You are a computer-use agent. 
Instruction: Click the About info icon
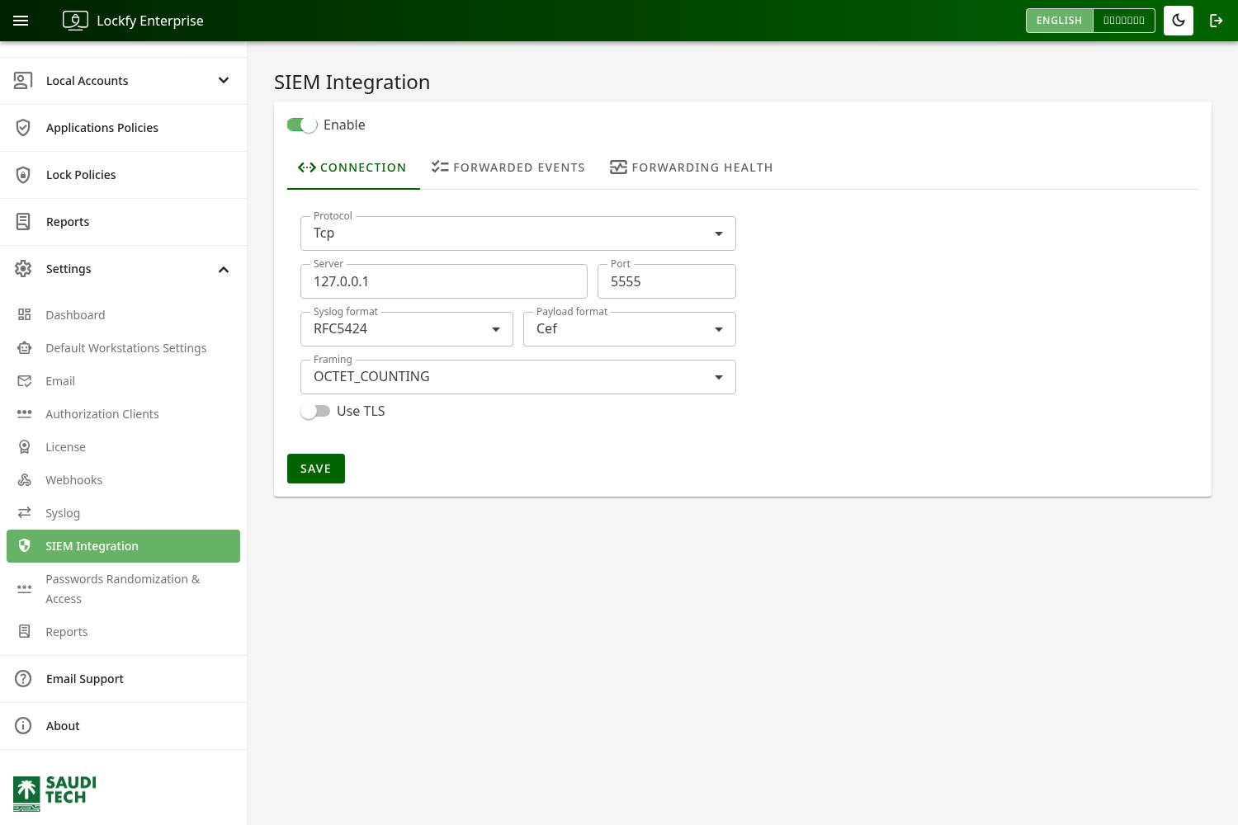click(23, 726)
